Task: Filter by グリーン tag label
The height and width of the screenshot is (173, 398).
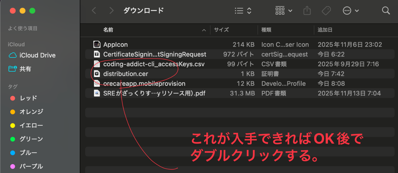Action: (x=31, y=139)
